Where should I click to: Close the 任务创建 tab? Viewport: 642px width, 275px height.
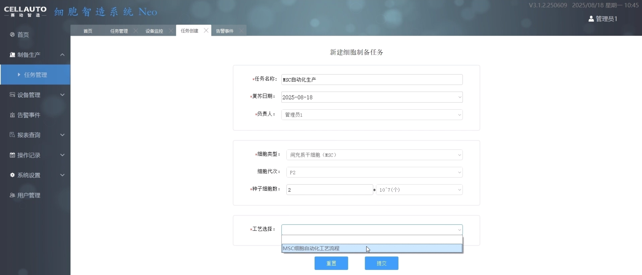tap(206, 30)
